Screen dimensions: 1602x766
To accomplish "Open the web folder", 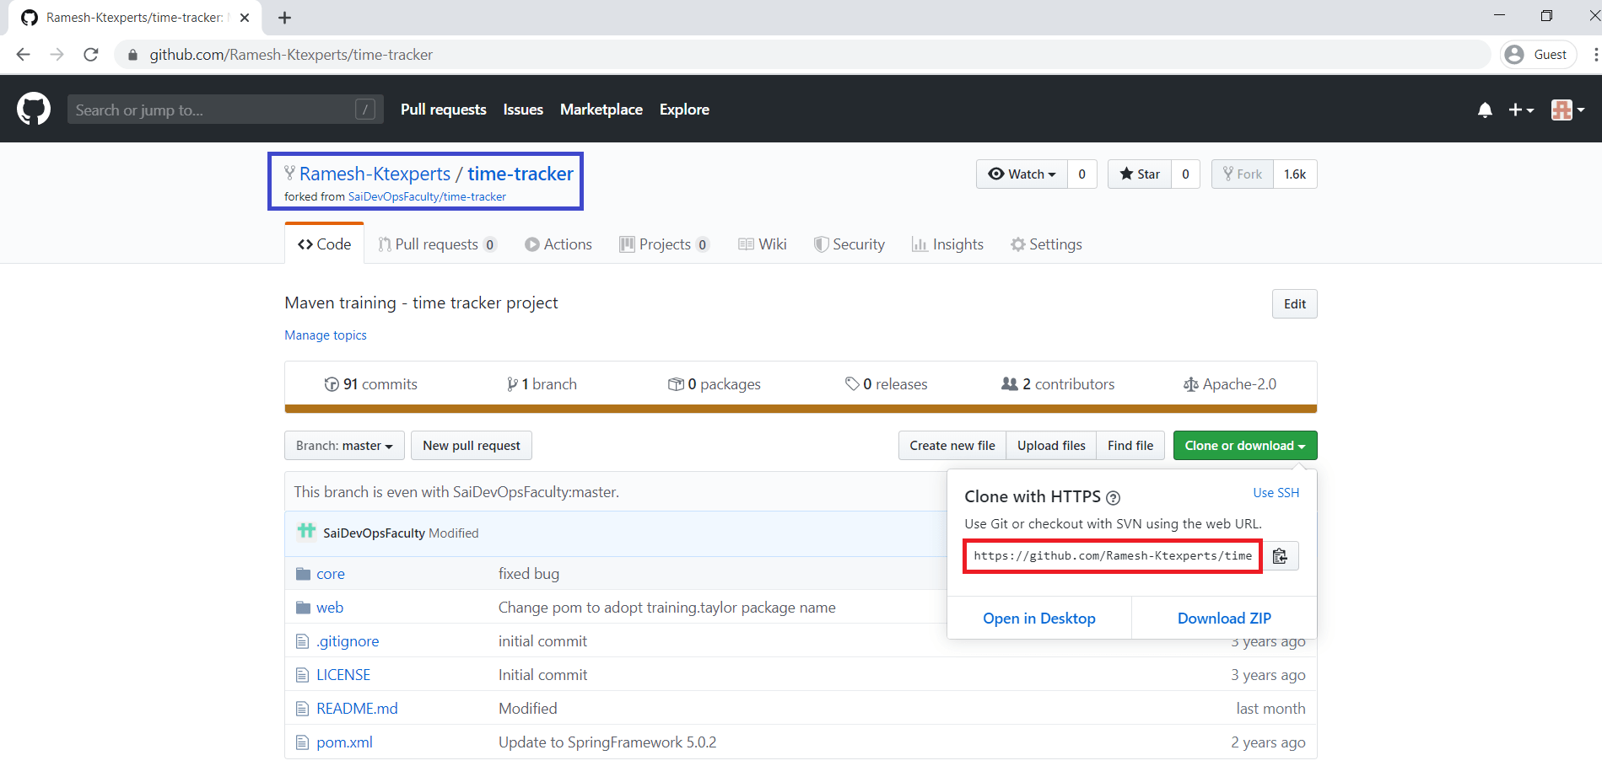I will pos(330,608).
